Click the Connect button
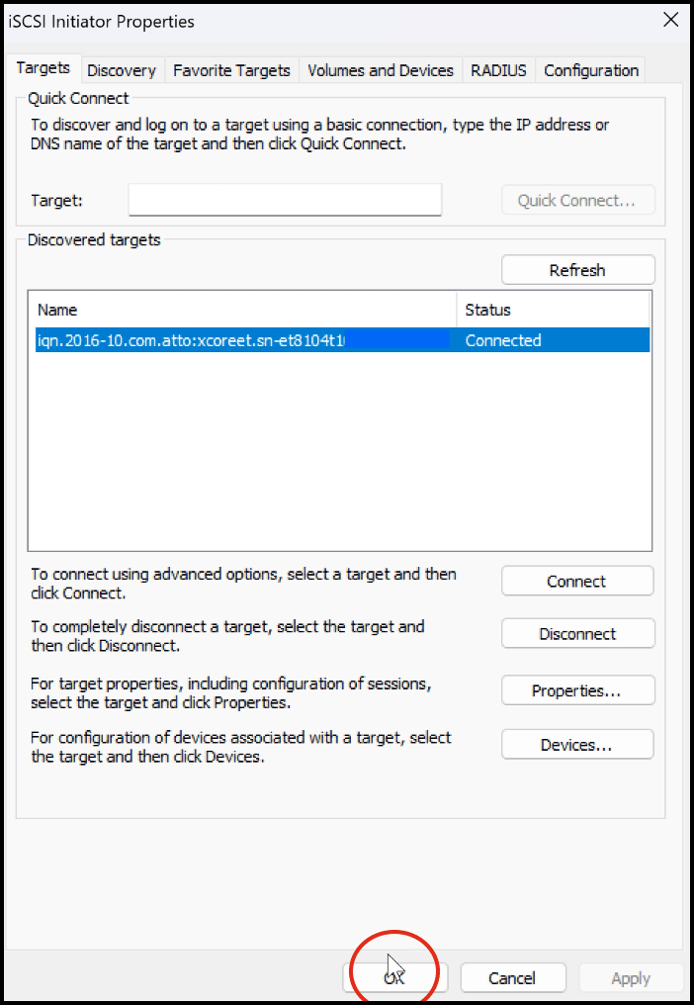Image resolution: width=694 pixels, height=1005 pixels. (577, 582)
